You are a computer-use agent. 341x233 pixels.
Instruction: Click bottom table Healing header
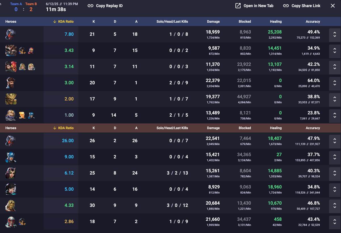(276, 128)
